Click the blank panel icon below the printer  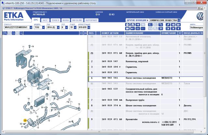pyautogui.click(x=127, y=29)
